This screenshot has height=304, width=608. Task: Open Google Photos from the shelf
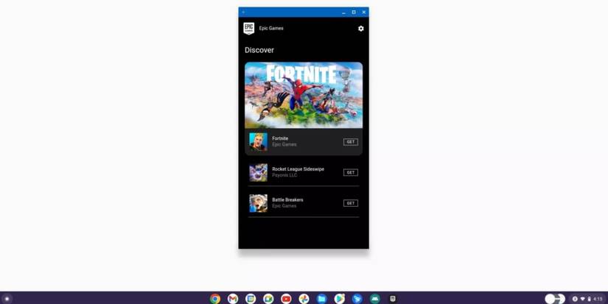pyautogui.click(x=304, y=299)
